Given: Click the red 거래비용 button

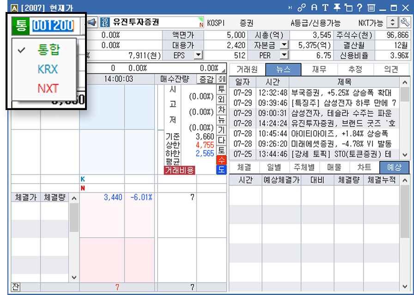Looking at the screenshot, I should (x=180, y=170).
